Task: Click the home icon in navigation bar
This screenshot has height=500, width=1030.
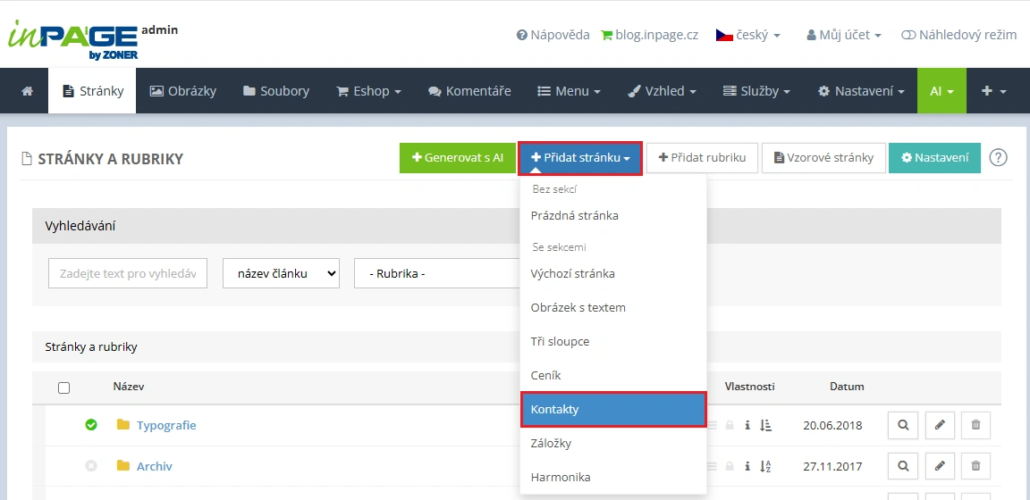Action: click(x=27, y=91)
